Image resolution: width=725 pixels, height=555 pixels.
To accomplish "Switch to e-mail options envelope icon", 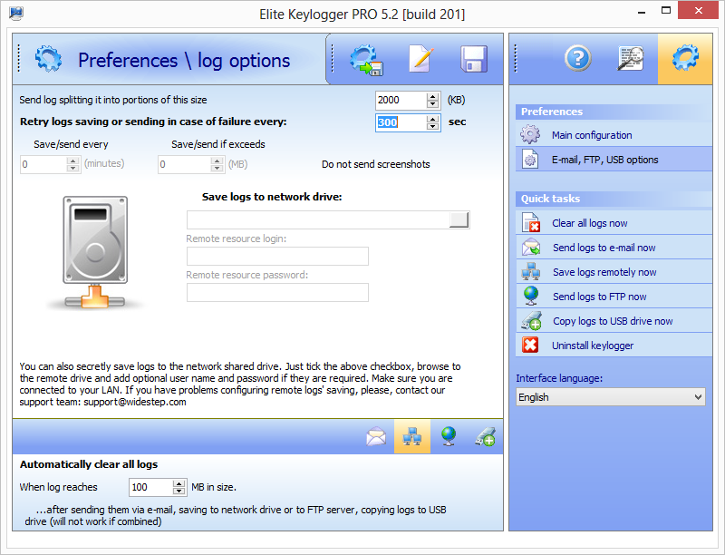I will tap(376, 437).
